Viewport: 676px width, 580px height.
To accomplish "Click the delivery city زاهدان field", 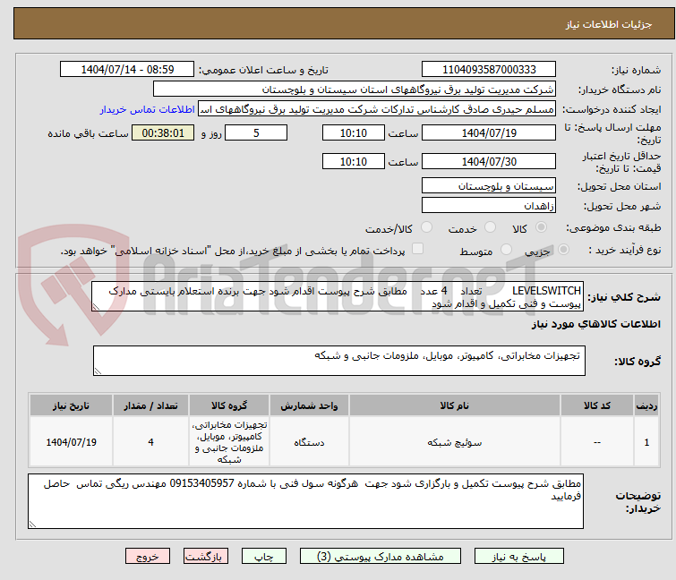I will [489, 206].
